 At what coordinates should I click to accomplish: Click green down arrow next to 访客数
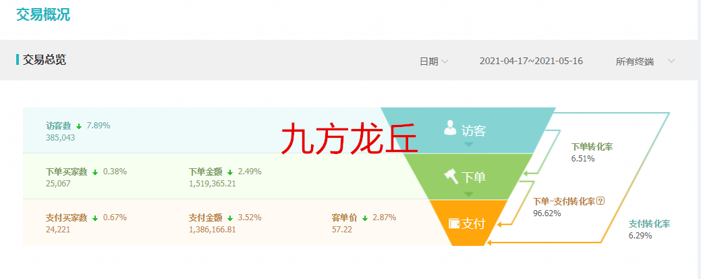79,126
